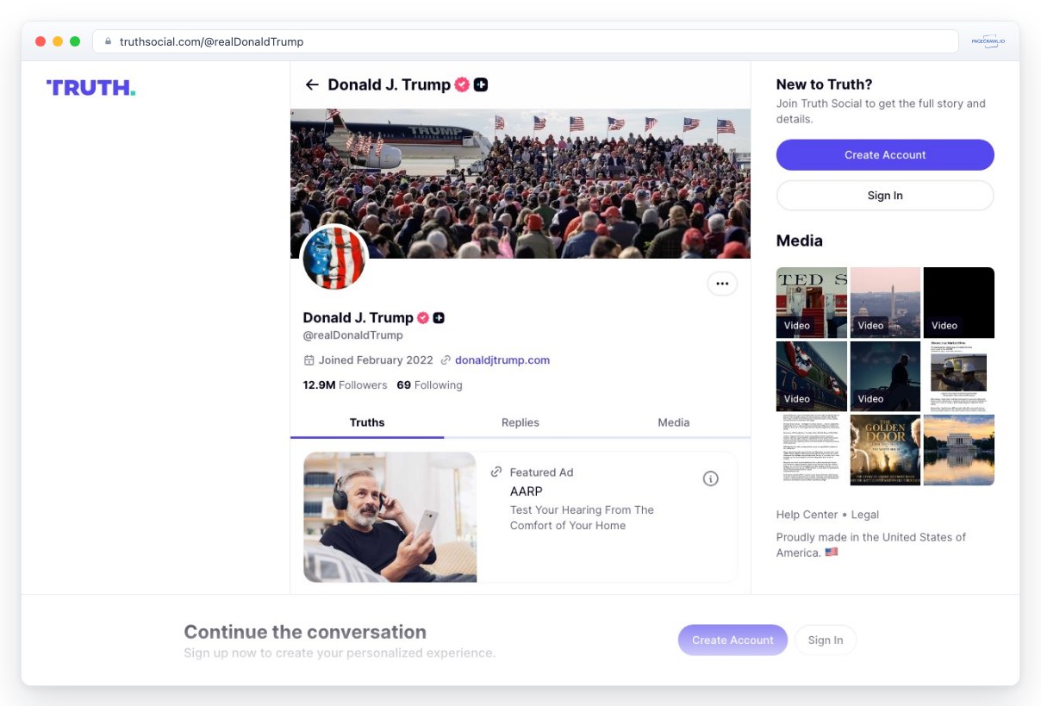Click the New to Truth? heading

824,84
